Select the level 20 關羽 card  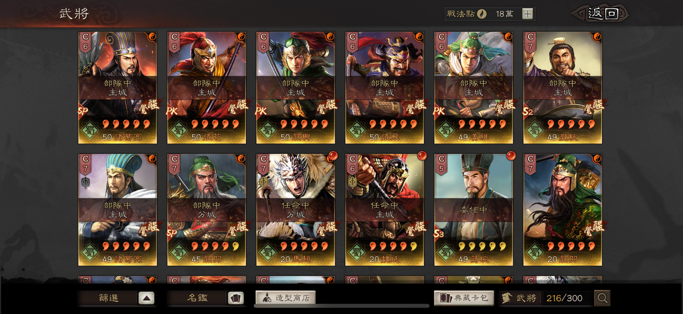pyautogui.click(x=562, y=210)
